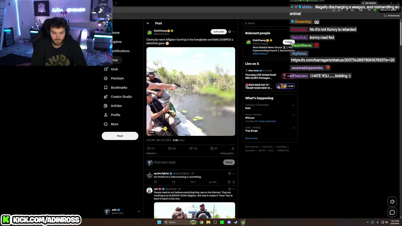Open the three-dot menu on the Lyb reply
The height and width of the screenshot is (226, 402).
point(234,189)
